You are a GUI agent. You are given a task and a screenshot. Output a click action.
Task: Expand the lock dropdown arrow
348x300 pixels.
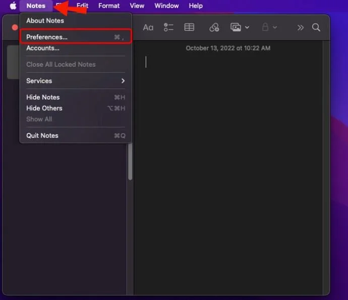coord(275,27)
